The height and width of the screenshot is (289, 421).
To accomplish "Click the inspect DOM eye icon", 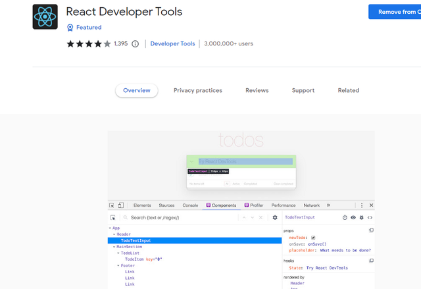I will pos(353,217).
